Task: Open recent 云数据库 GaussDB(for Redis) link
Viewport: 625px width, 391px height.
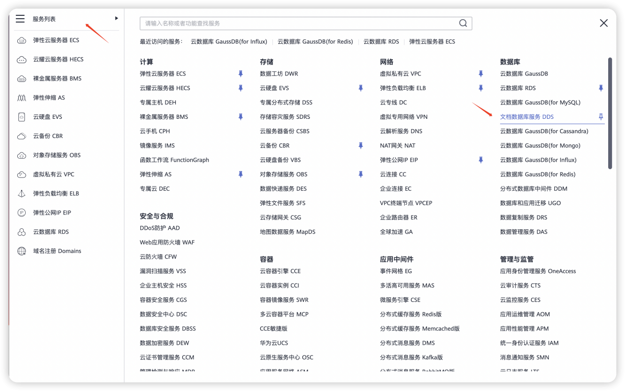Action: 315,42
